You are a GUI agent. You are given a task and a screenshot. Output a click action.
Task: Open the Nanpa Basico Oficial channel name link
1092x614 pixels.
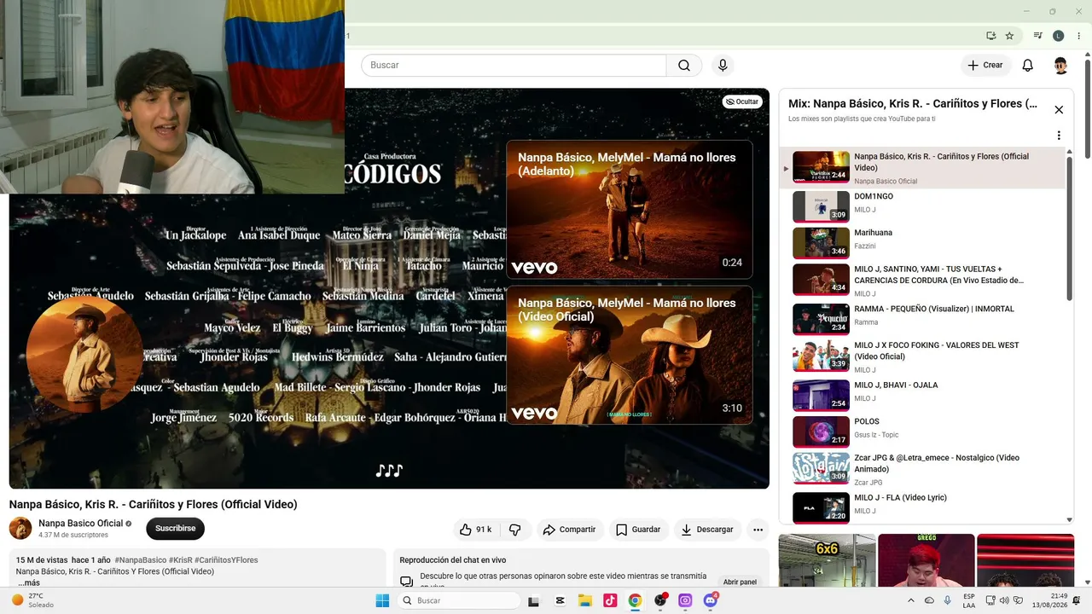click(x=81, y=524)
